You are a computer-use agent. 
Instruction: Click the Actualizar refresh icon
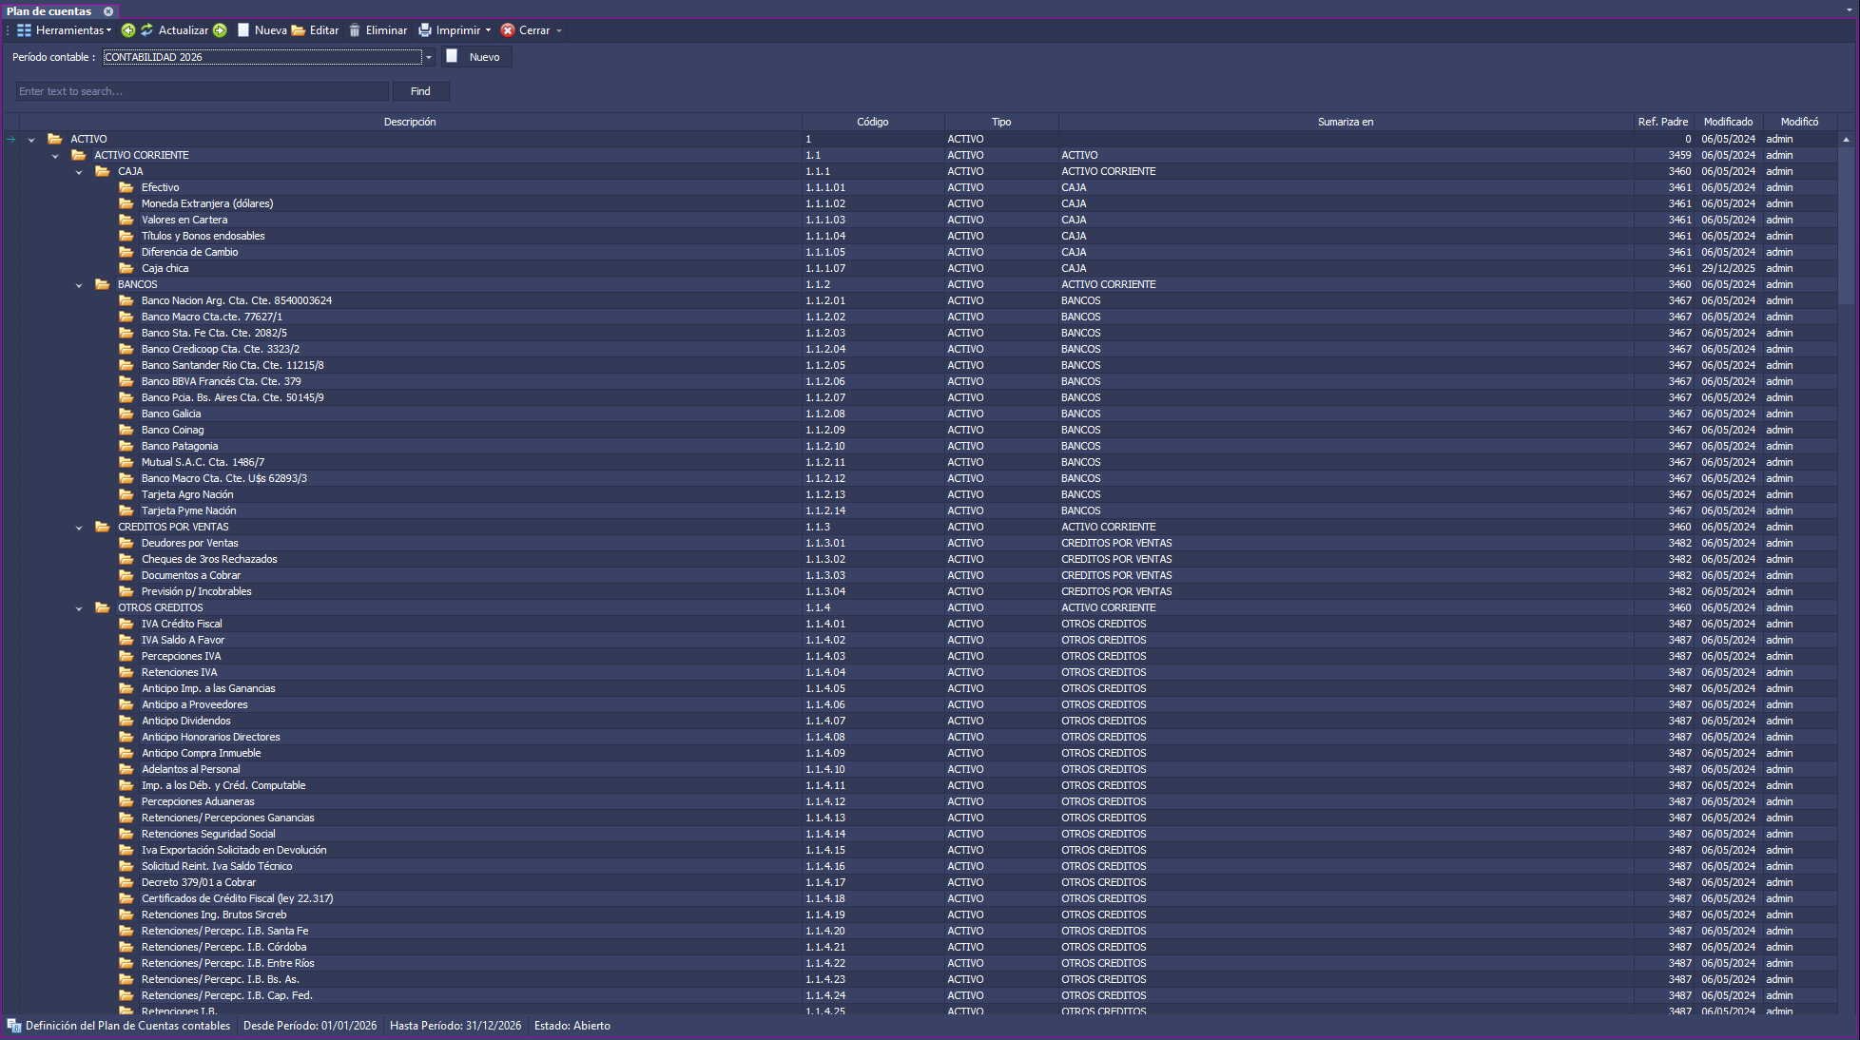click(147, 30)
